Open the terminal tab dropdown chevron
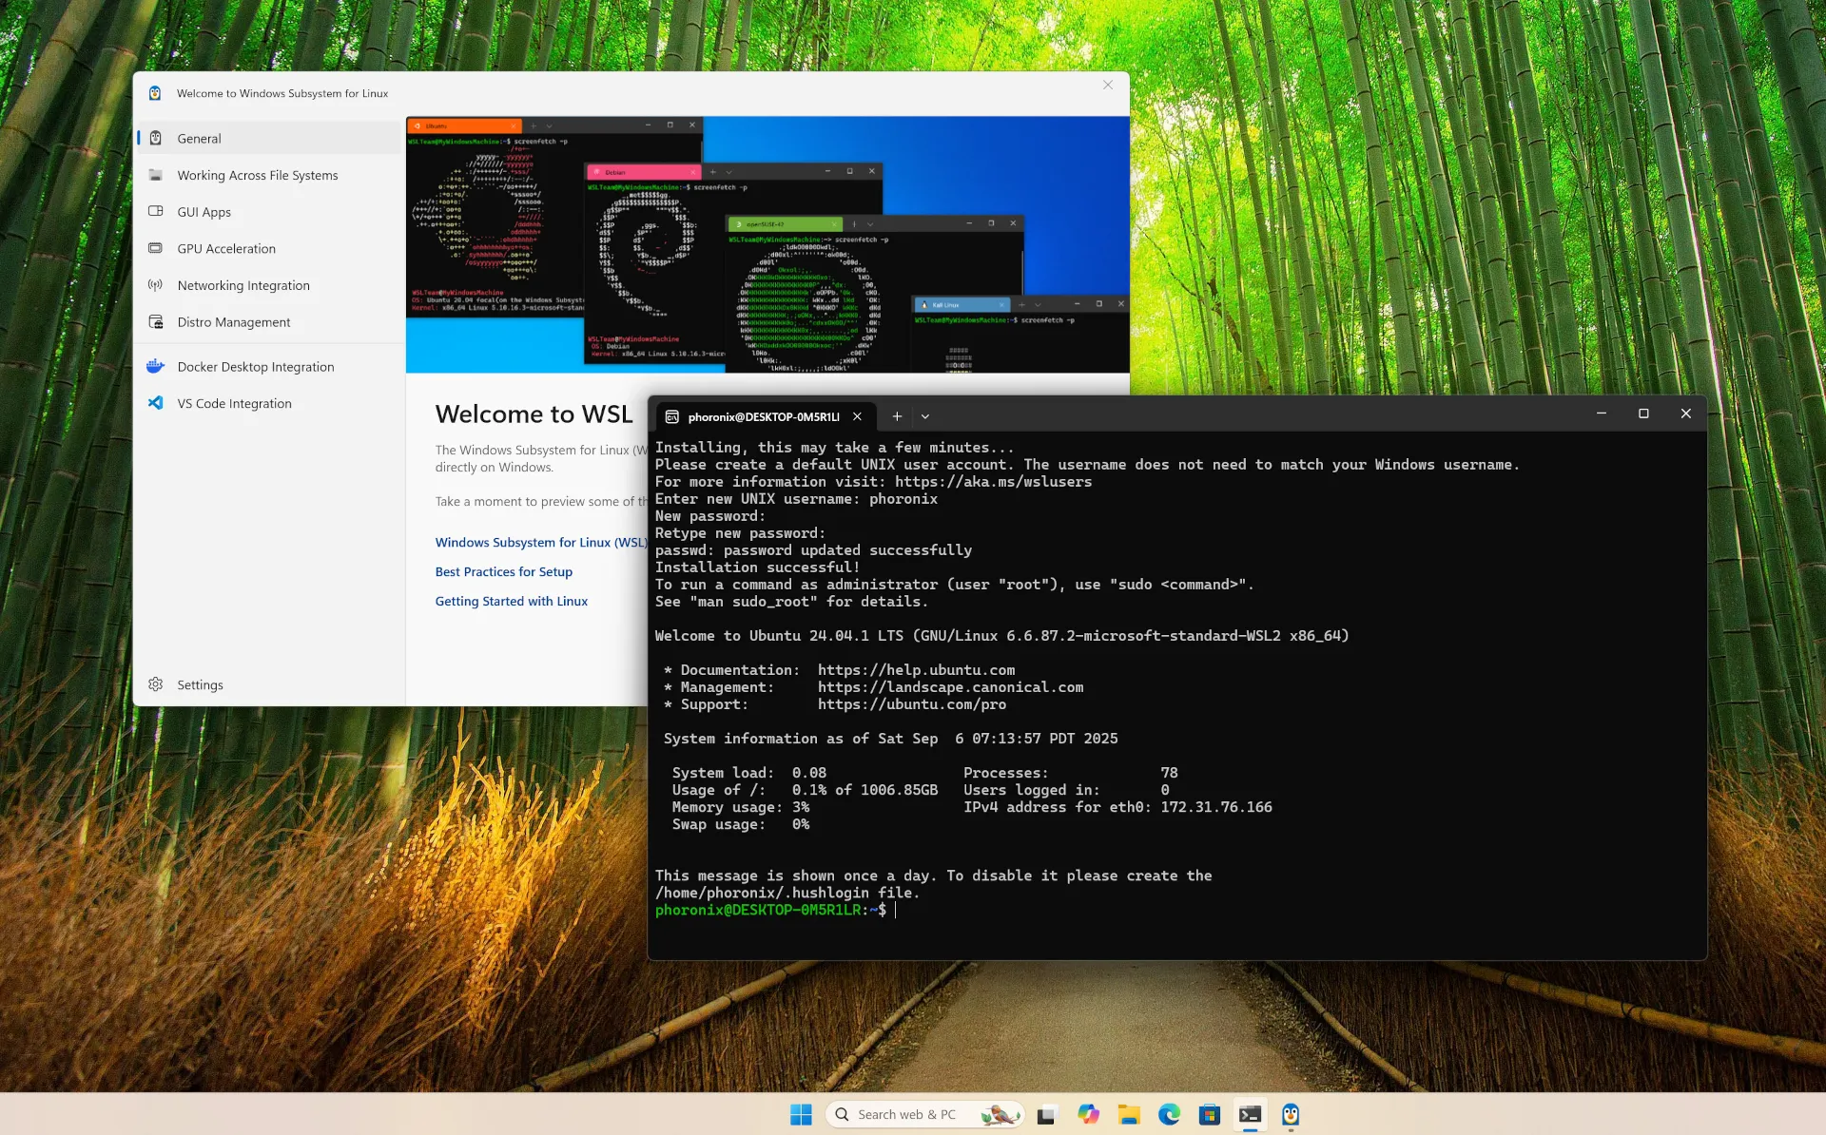 925,416
